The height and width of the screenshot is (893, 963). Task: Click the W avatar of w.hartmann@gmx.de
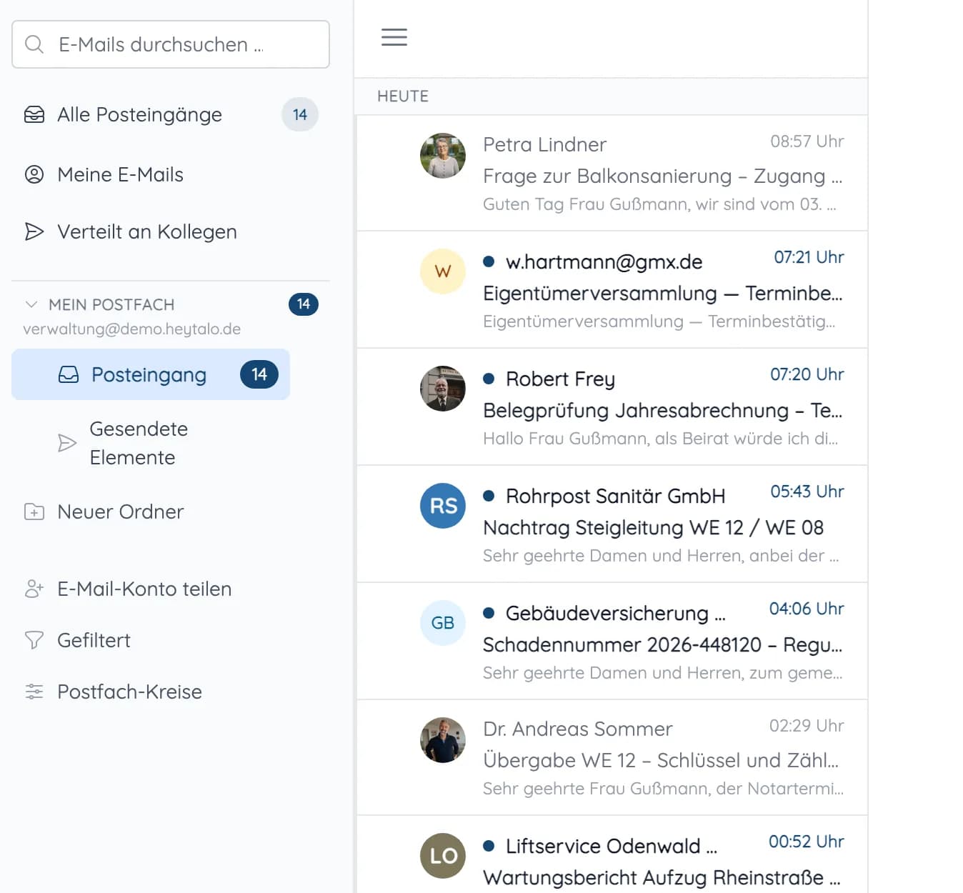click(443, 271)
